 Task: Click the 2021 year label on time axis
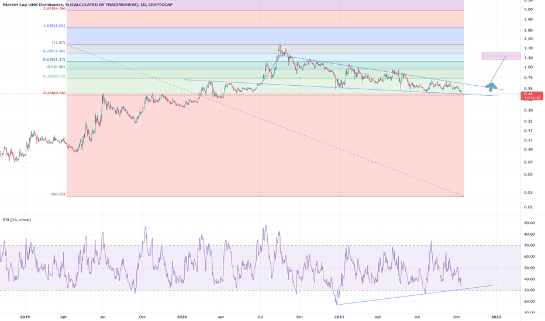click(339, 317)
